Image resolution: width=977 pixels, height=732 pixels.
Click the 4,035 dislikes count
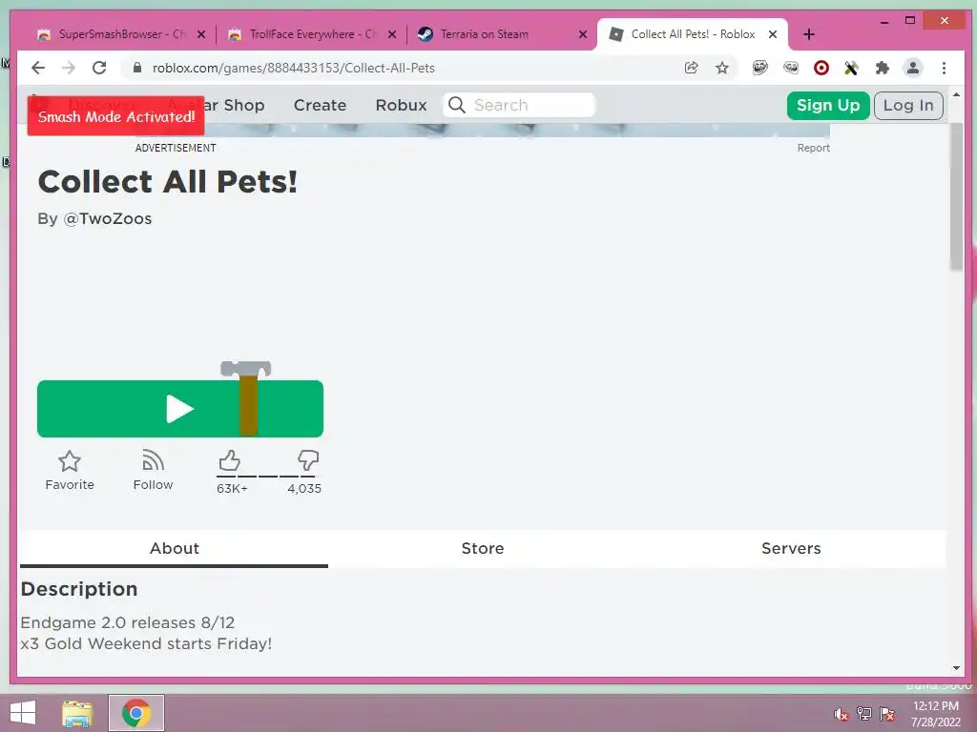point(304,489)
